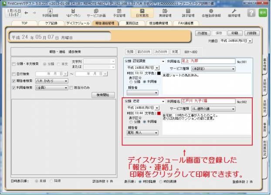Screen dimensions: 271x195
Task: Toggle the 担当分のみ checkbox
Action: [x=72, y=87]
